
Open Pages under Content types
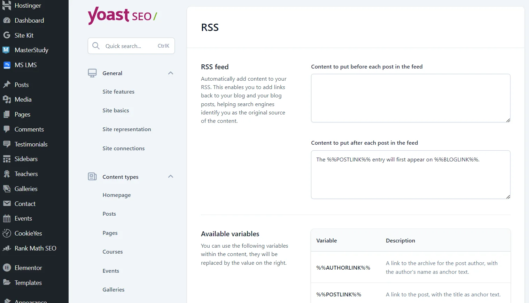point(110,233)
